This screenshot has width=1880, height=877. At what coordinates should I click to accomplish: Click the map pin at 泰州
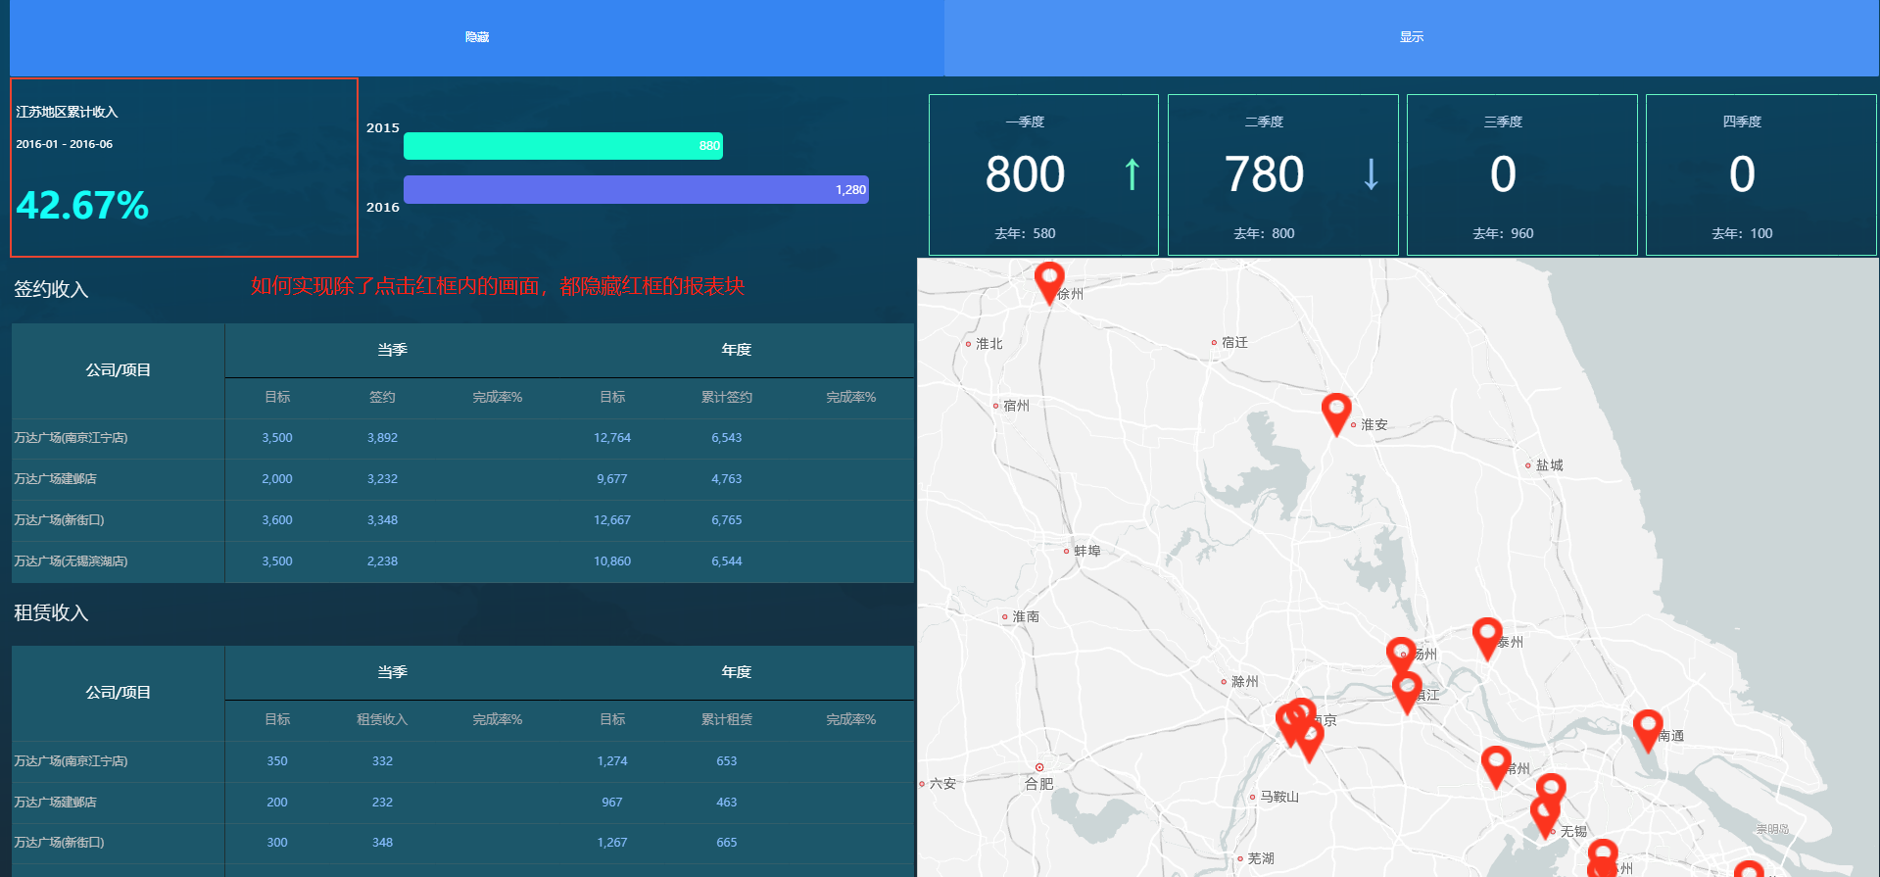tap(1487, 639)
